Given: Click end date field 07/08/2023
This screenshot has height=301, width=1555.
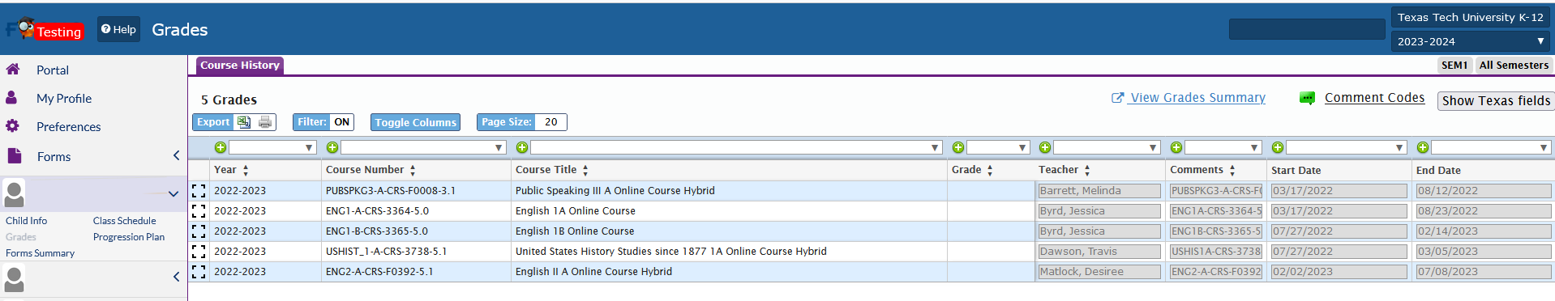Looking at the screenshot, I should point(1484,272).
